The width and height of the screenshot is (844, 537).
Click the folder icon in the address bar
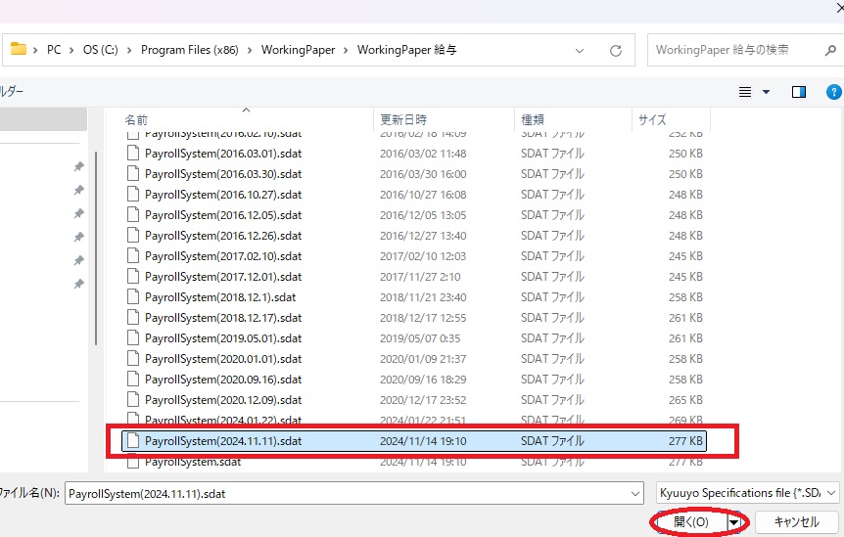pyautogui.click(x=18, y=49)
